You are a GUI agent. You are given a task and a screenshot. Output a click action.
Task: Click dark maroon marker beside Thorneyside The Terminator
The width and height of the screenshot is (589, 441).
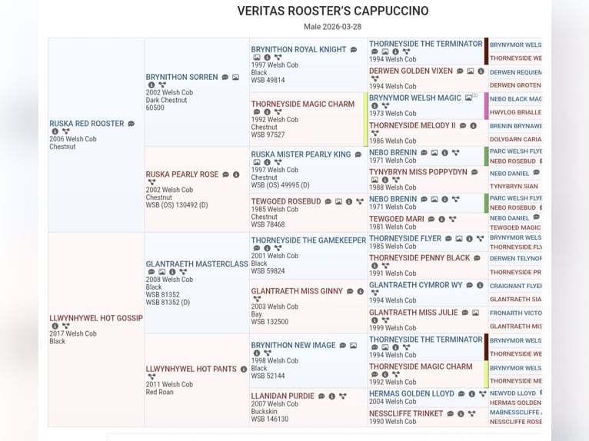pyautogui.click(x=486, y=51)
